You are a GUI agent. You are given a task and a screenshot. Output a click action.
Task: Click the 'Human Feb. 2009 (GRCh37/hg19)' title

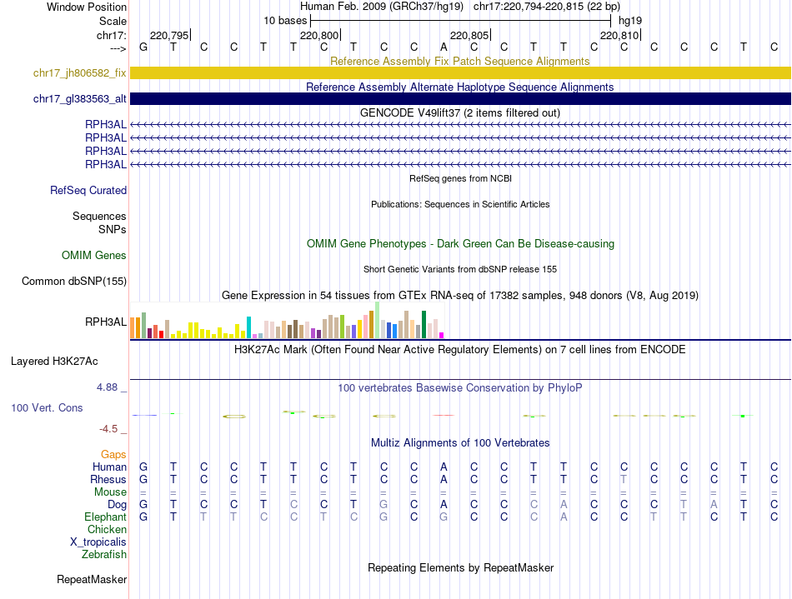click(381, 7)
